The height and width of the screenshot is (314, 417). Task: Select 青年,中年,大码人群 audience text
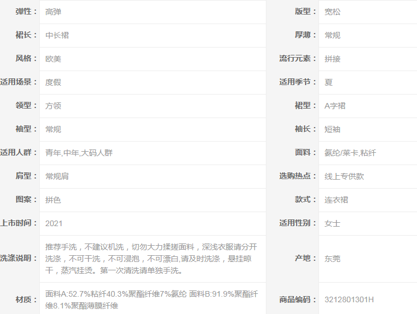(x=79, y=153)
